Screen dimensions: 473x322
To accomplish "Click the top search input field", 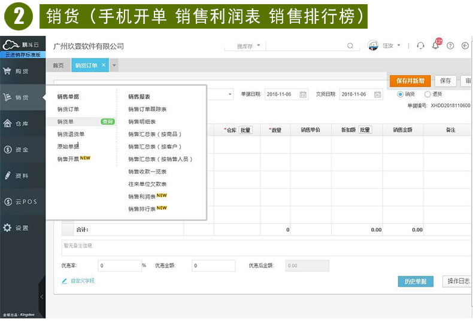I will coord(306,46).
